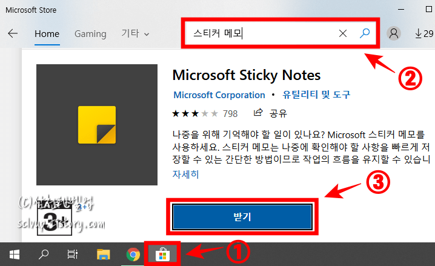Image resolution: width=435 pixels, height=266 pixels.
Task: Open Task View on the taskbar
Action: click(73, 254)
